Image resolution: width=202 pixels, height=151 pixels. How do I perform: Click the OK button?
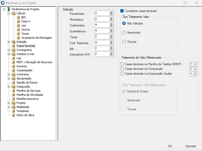pyautogui.click(x=170, y=146)
